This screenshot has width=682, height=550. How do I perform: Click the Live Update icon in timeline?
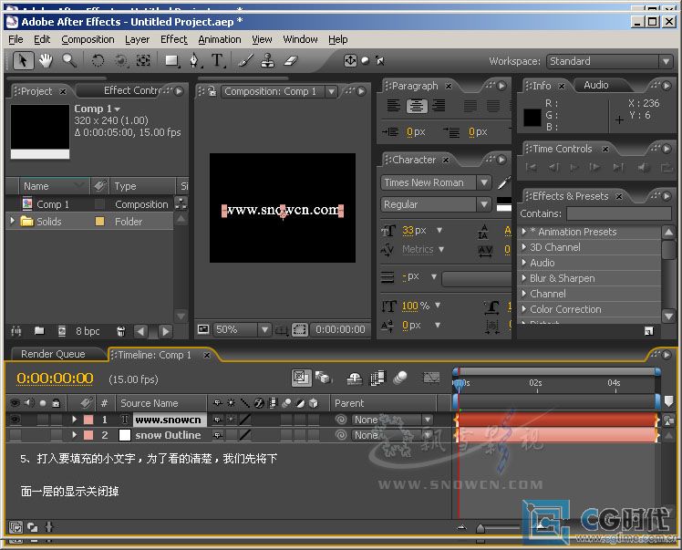[301, 378]
